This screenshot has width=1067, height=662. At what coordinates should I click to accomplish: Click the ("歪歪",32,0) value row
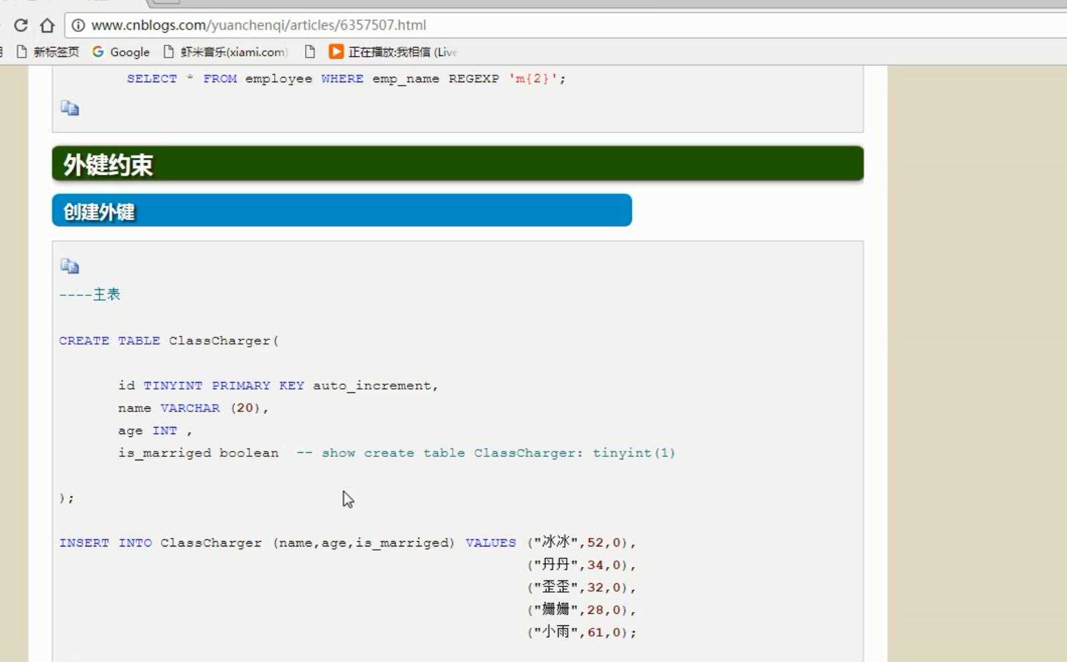click(x=582, y=587)
